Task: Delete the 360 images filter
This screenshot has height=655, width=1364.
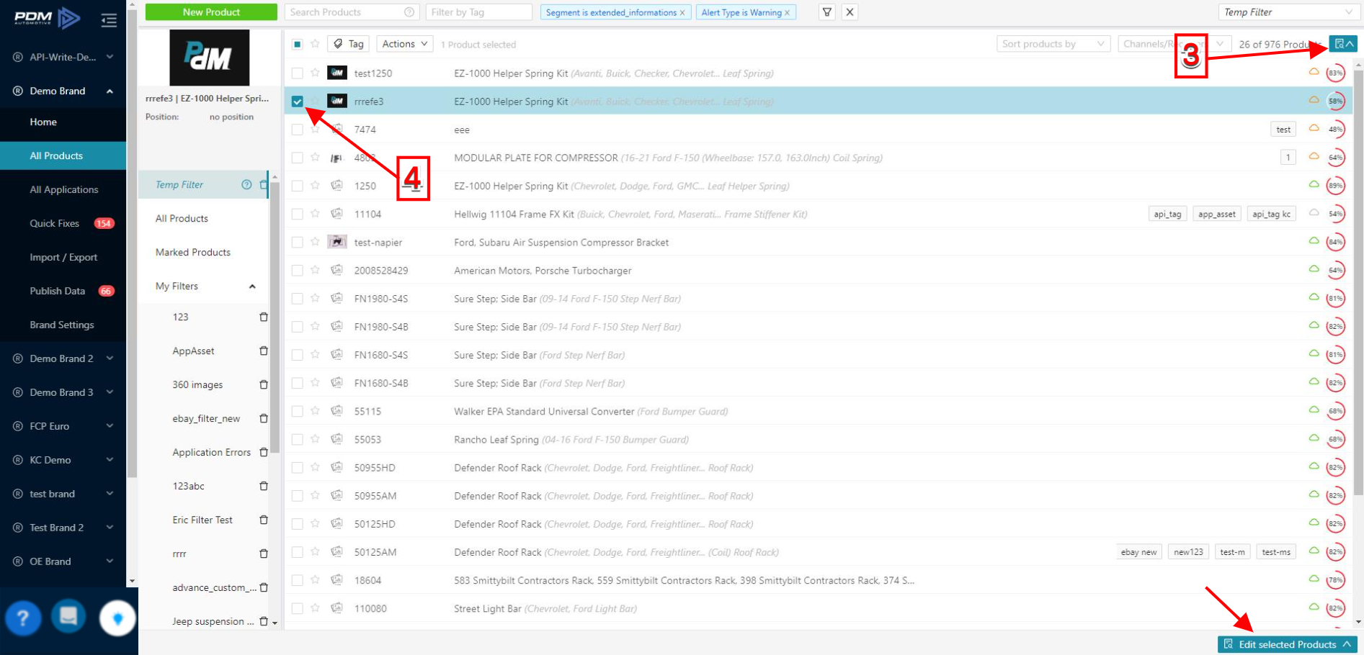Action: click(x=264, y=385)
